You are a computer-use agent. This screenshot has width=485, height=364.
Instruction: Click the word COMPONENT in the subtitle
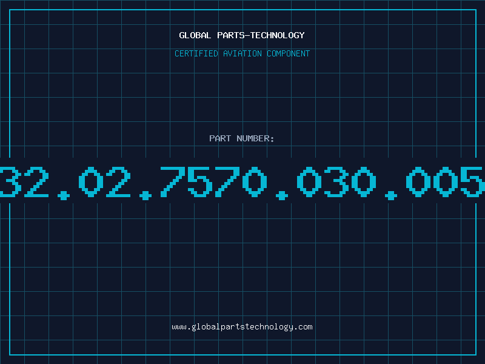point(289,53)
